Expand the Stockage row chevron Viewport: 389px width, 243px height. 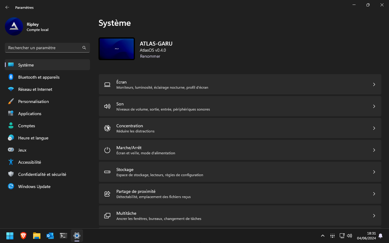pos(374,172)
